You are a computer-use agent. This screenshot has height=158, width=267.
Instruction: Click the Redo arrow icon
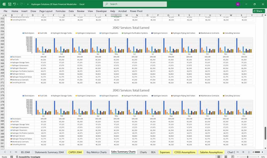point(21,4)
